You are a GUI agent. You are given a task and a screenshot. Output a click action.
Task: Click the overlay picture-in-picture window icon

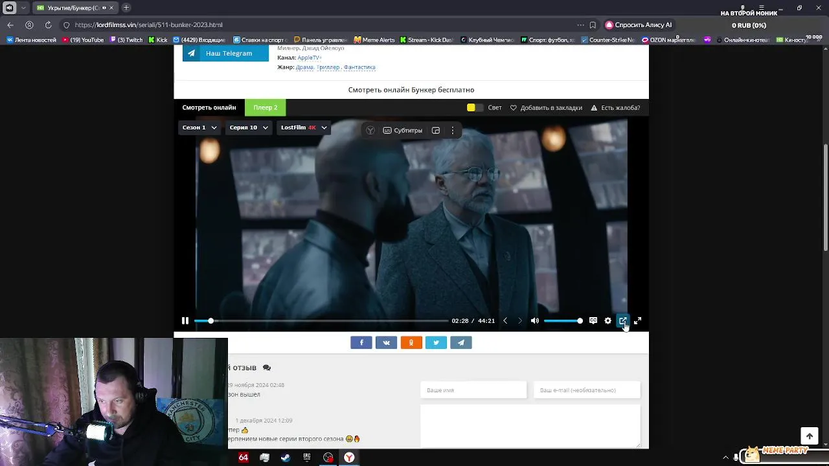click(436, 130)
